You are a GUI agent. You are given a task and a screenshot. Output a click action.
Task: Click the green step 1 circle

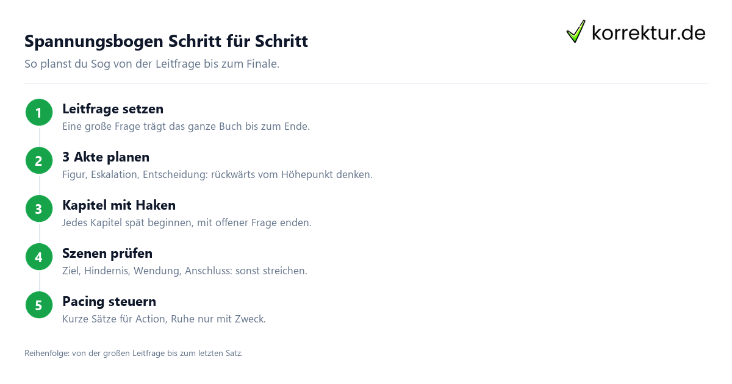[39, 113]
